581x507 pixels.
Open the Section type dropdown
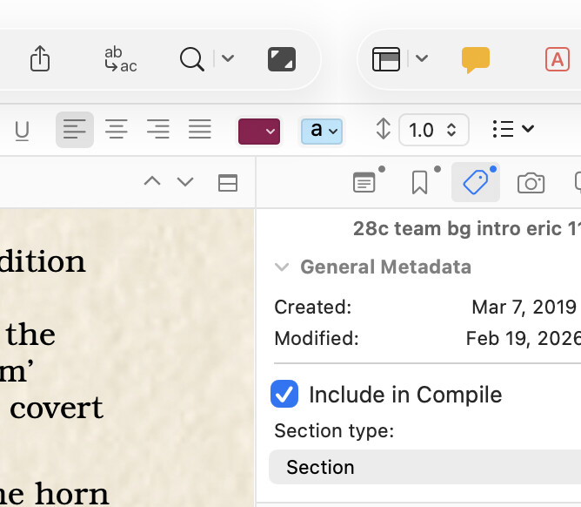424,467
